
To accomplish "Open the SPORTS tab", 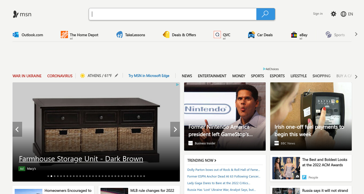I will [x=257, y=76].
